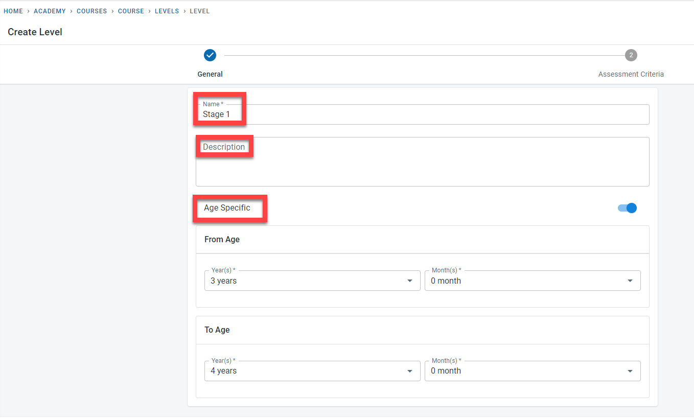694x418 pixels.
Task: Click the From Age section header
Action: [x=222, y=239]
